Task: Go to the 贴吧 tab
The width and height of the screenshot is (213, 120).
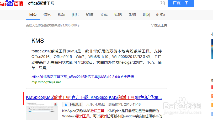Action: [118, 15]
